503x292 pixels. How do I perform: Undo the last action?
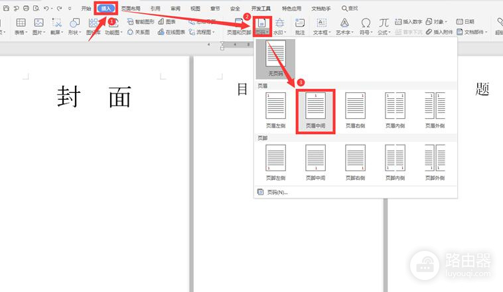pyautogui.click(x=46, y=9)
